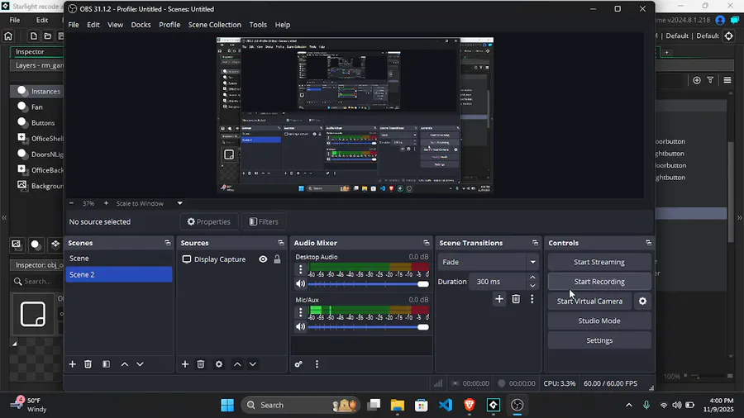Collapse left GameMaker panel chevron
Image resolution: width=744 pixels, height=418 pixels.
(x=4, y=217)
